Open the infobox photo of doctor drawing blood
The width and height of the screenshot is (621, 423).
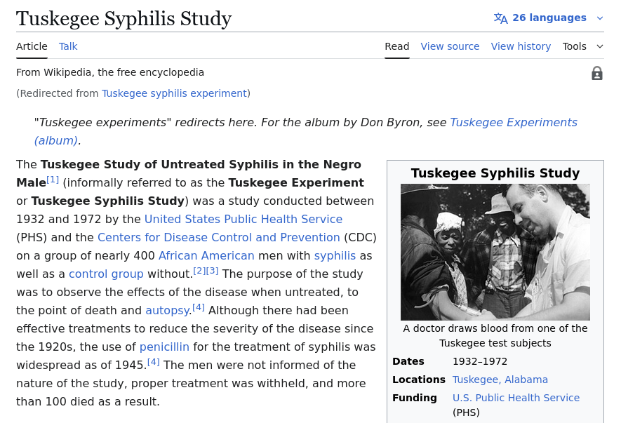click(495, 252)
